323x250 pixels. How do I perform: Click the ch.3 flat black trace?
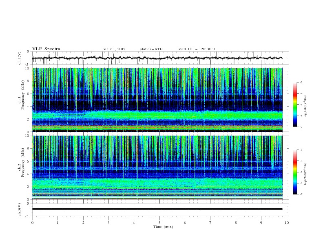point(157,209)
